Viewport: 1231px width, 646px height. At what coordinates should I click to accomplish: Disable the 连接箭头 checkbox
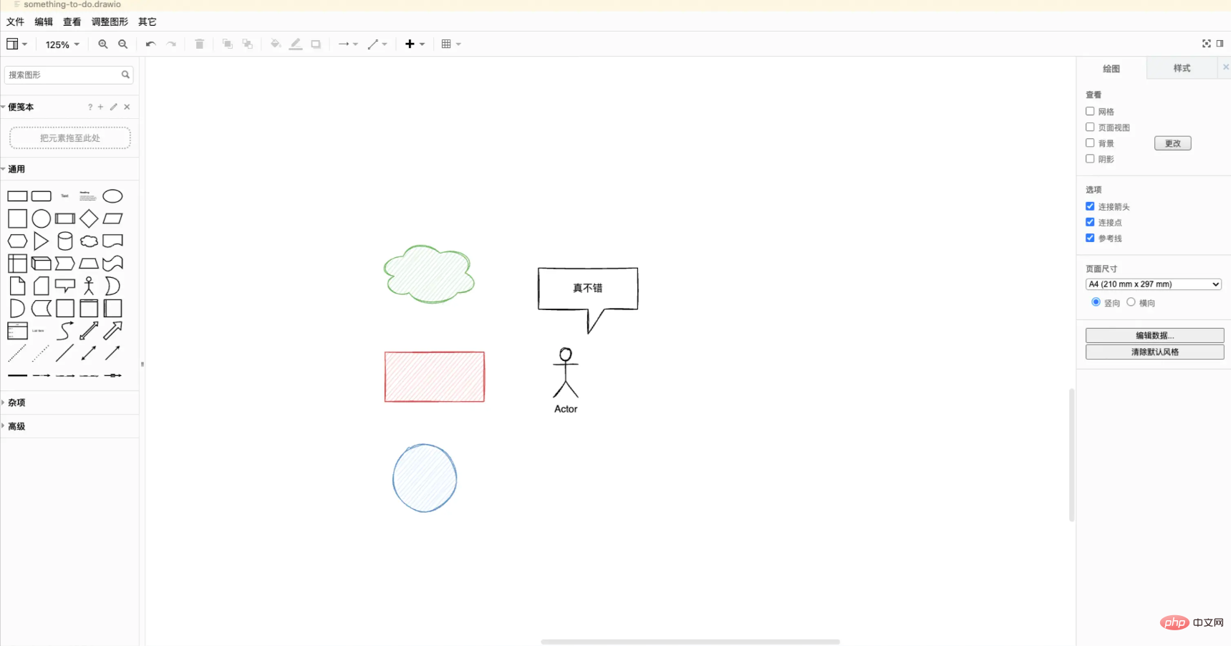coord(1088,206)
